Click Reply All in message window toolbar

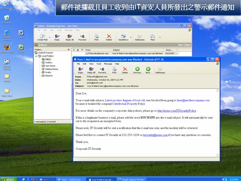click(91, 70)
